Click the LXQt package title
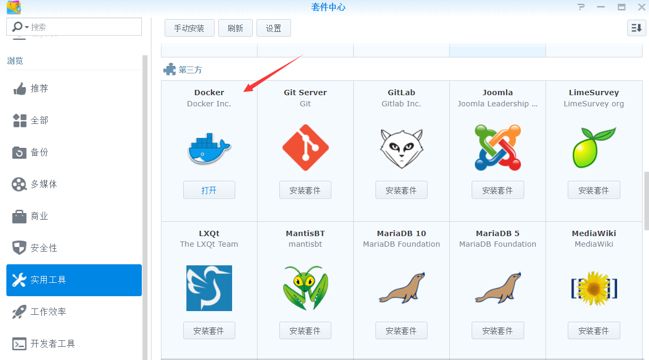Image resolution: width=649 pixels, height=360 pixels. click(209, 233)
